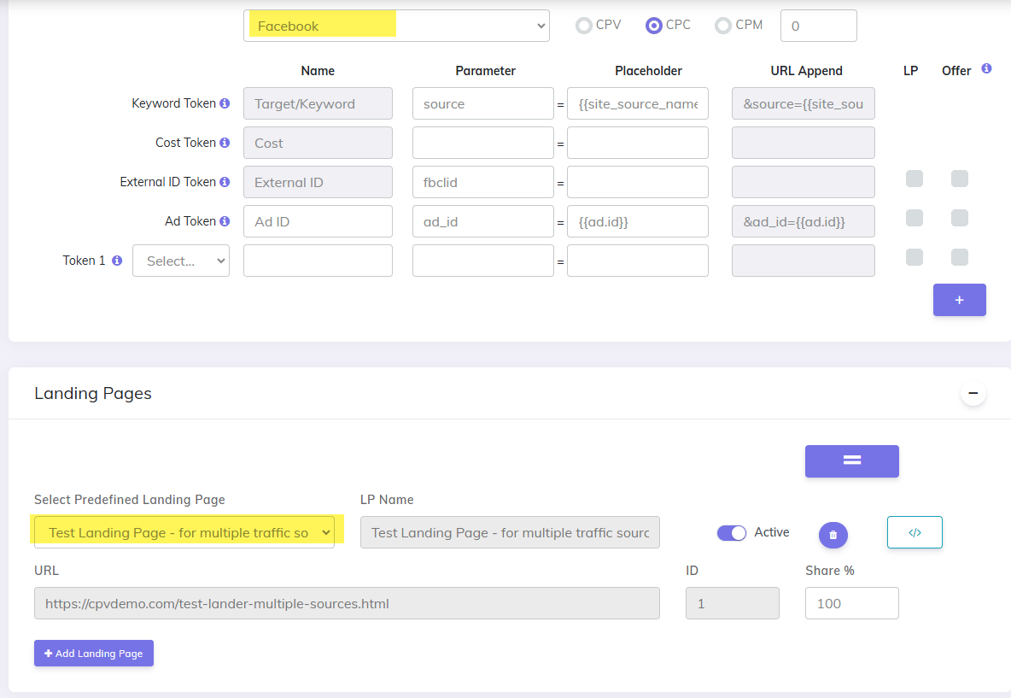Disable the Active toggle for the landing page
Image resolution: width=1011 pixels, height=698 pixels.
(x=731, y=532)
